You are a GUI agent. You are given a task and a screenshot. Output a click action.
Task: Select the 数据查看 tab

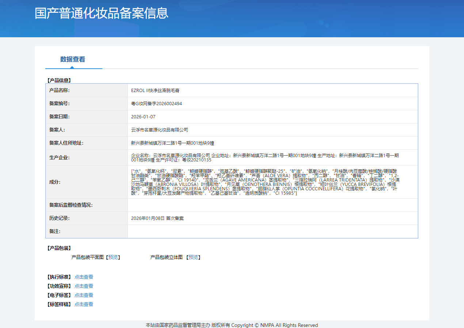(73, 59)
